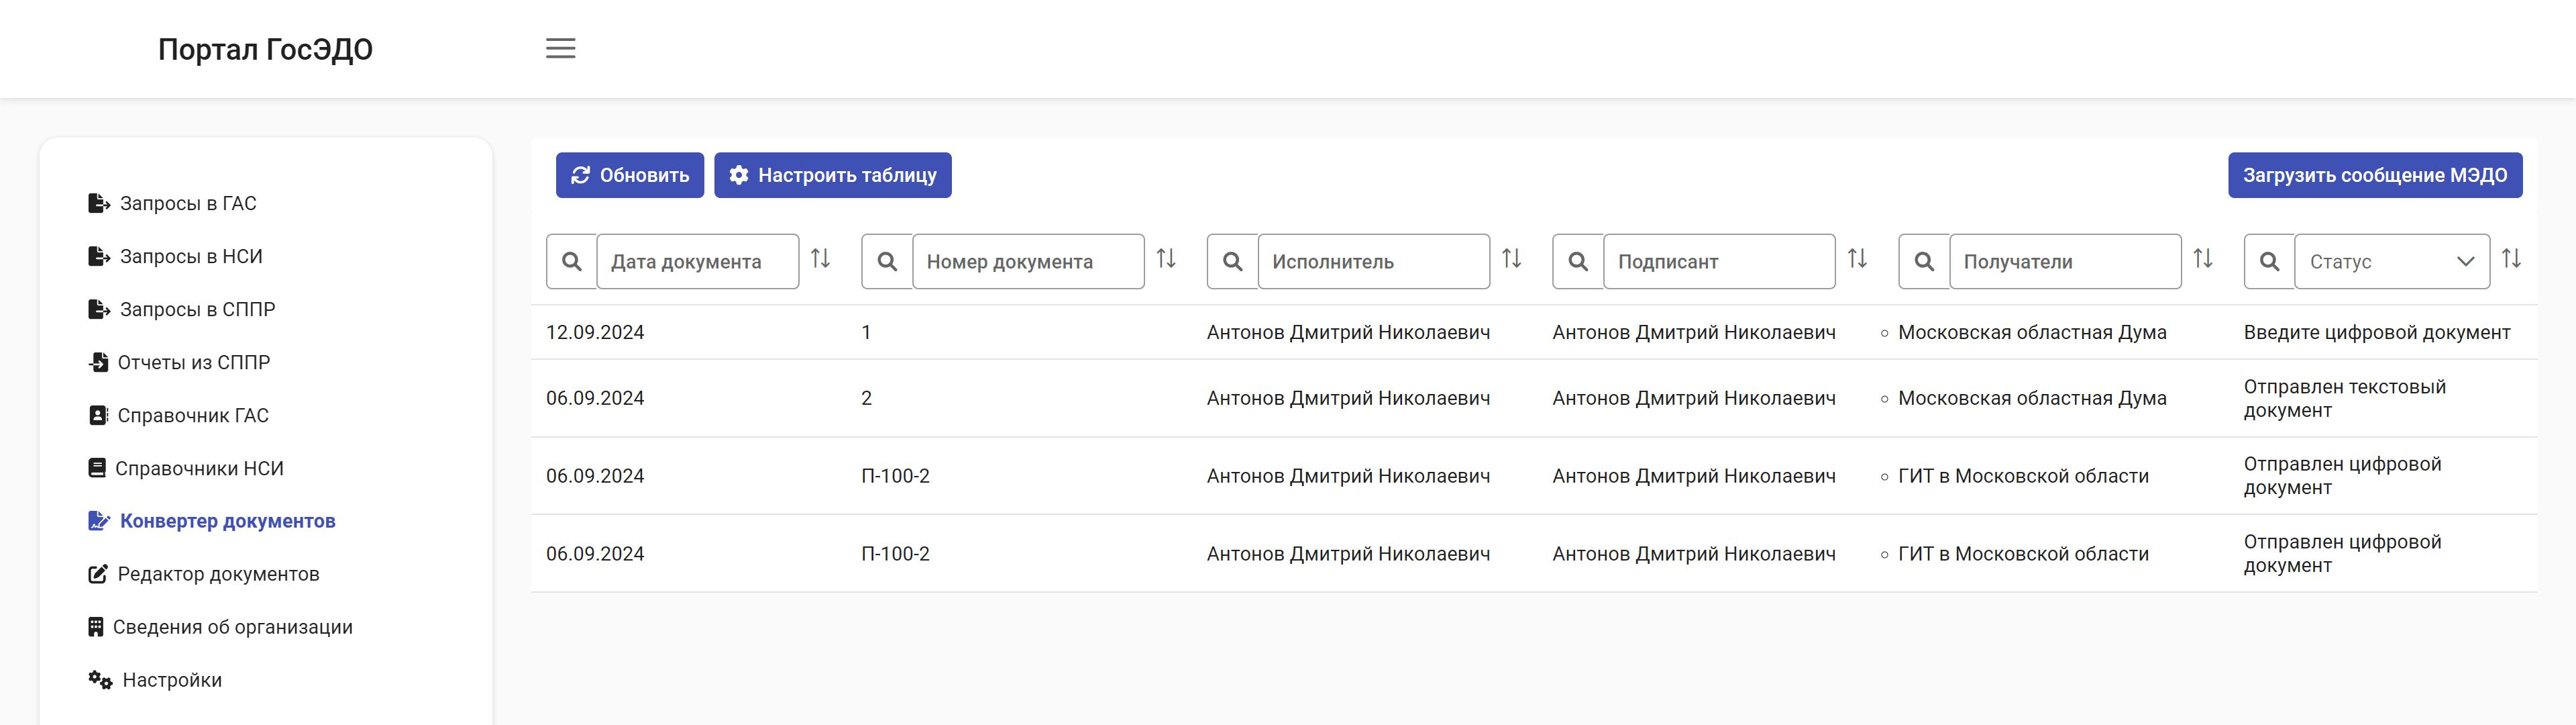The width and height of the screenshot is (2576, 725).
Task: Open Запросы в СППР menu item
Action: [198, 309]
